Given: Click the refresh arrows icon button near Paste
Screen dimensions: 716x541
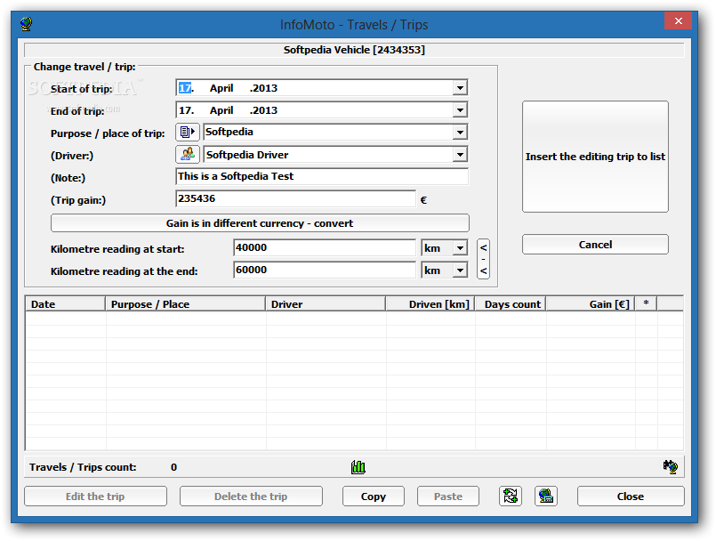Looking at the screenshot, I should (x=511, y=497).
